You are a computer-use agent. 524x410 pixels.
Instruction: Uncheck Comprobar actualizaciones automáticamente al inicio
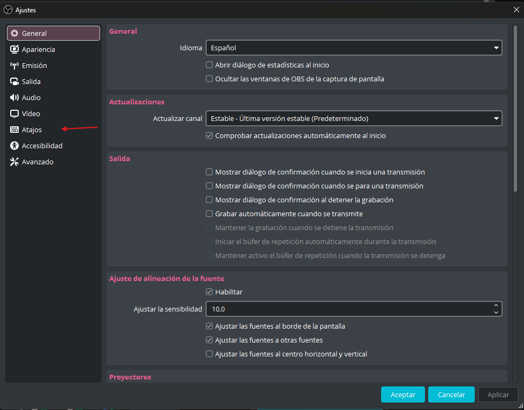[209, 135]
